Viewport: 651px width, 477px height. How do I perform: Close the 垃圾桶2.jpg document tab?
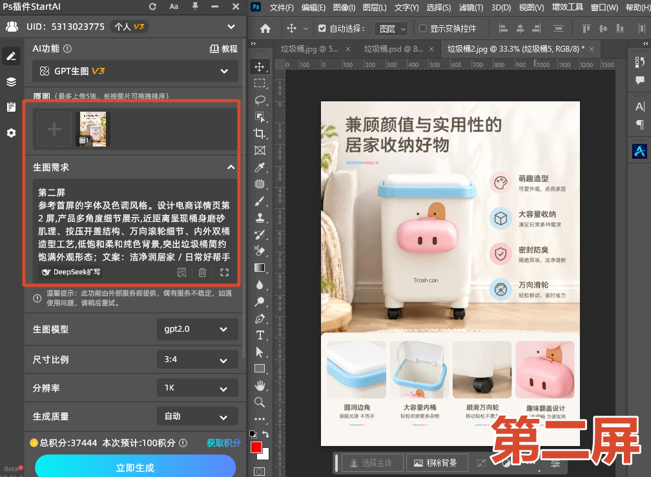[x=592, y=49]
